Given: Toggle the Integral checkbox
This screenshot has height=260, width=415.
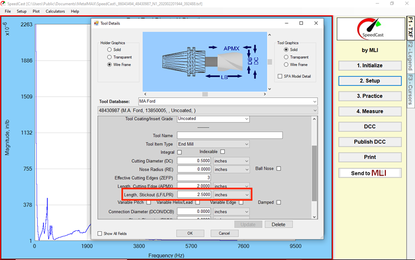Looking at the screenshot, I should tap(179, 152).
